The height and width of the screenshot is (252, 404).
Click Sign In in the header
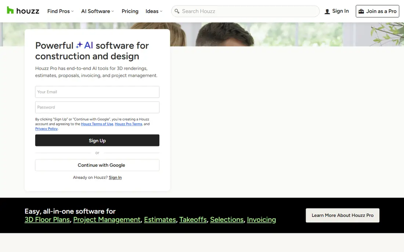click(x=337, y=11)
